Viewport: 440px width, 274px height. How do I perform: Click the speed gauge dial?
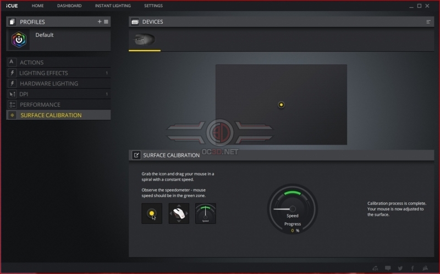(x=293, y=209)
